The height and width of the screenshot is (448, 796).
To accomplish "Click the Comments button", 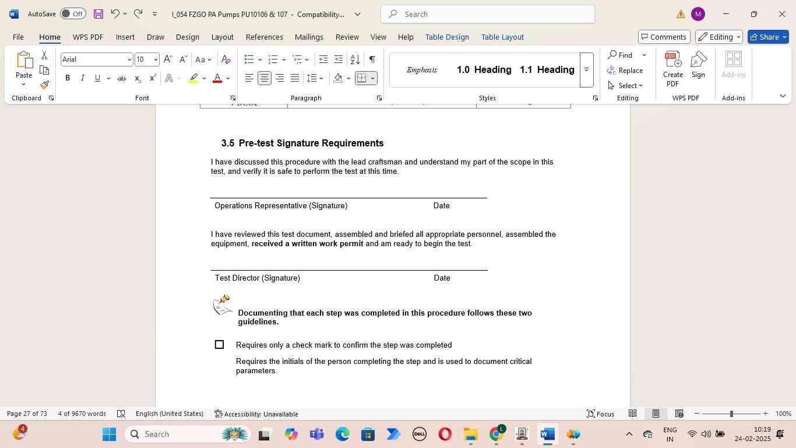I will click(664, 37).
